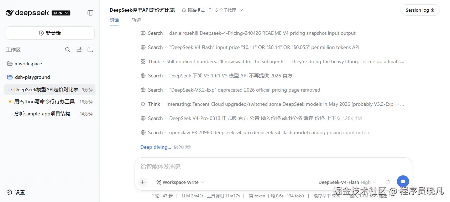Switch to the 对话 tab

(114, 20)
